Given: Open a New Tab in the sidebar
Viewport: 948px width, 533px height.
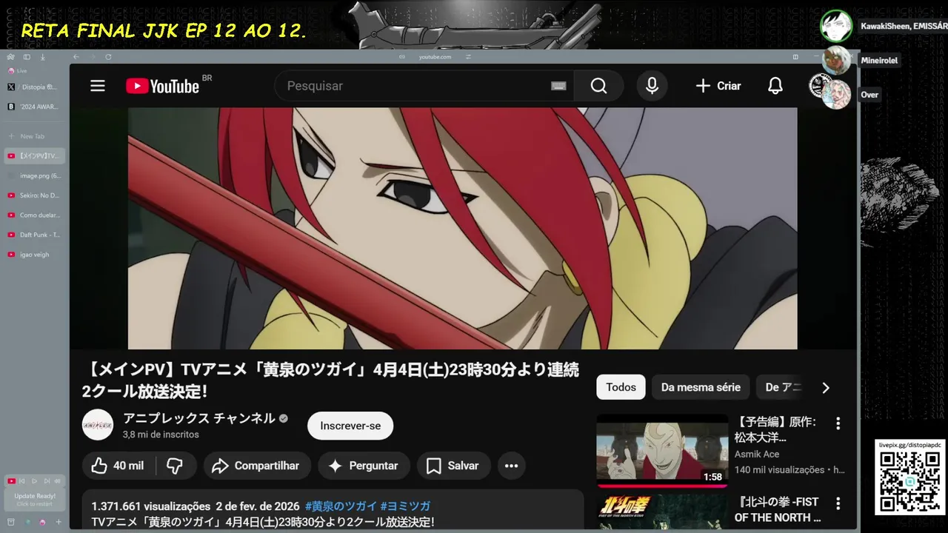Looking at the screenshot, I should coord(34,136).
